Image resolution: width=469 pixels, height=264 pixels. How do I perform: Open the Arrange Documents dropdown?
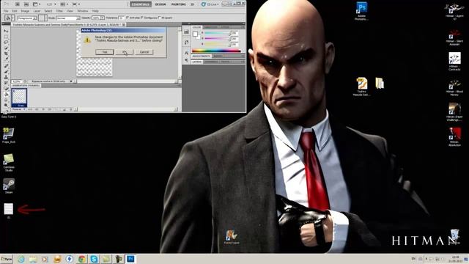[x=64, y=4]
